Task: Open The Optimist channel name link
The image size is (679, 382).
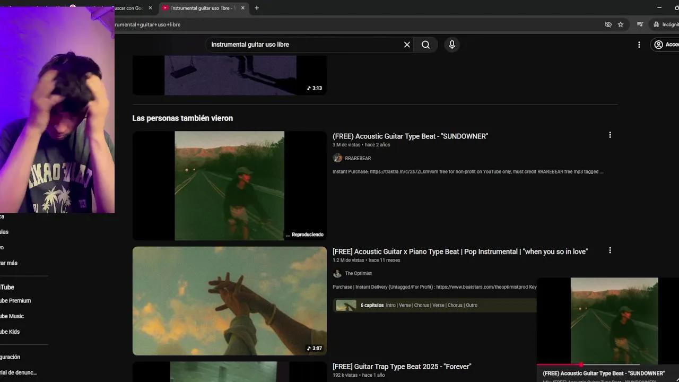Action: click(359, 274)
